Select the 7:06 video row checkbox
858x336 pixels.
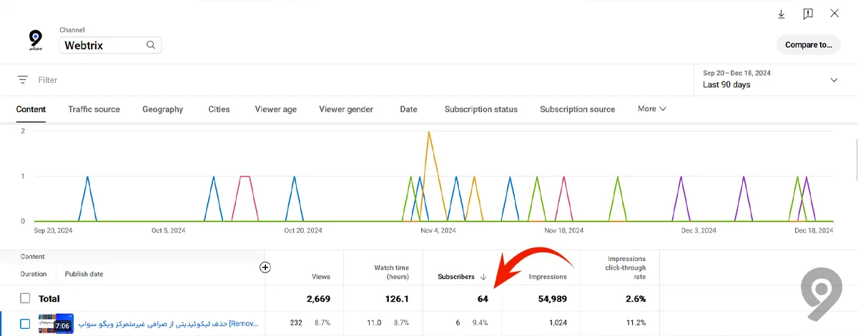(25, 324)
